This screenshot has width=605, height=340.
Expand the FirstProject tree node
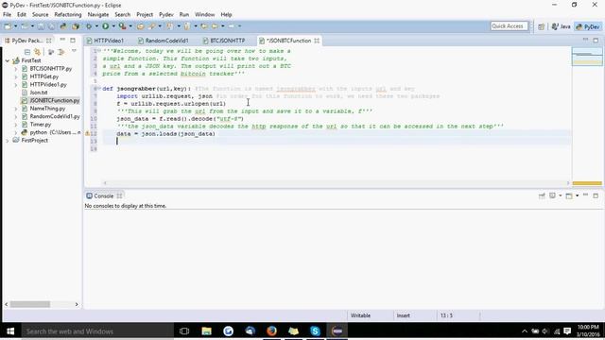click(x=8, y=141)
